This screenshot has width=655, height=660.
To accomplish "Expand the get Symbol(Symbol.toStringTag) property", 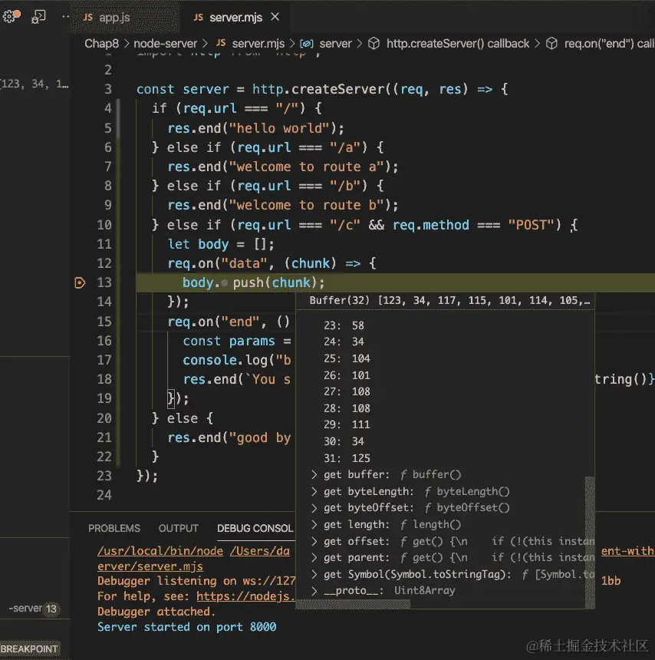I will (x=314, y=574).
